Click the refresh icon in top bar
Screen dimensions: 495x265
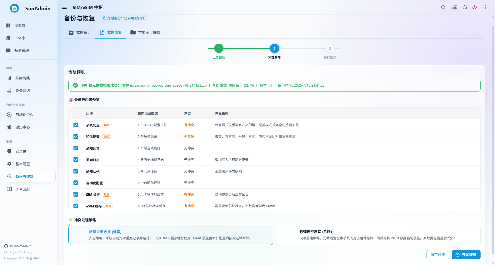point(443,7)
